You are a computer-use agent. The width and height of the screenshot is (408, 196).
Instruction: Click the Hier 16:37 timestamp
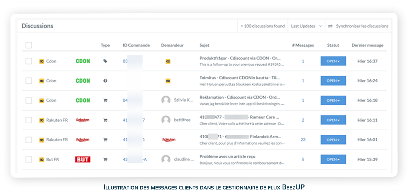pyautogui.click(x=367, y=61)
